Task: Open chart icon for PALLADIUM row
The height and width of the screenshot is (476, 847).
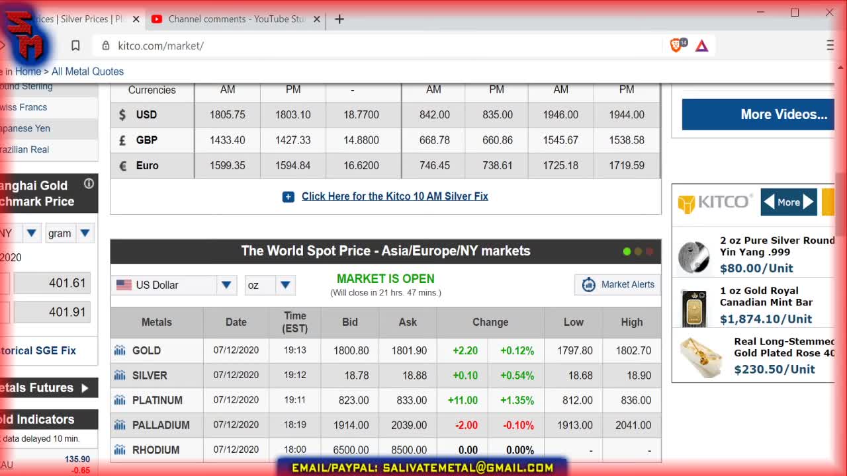Action: coord(120,425)
